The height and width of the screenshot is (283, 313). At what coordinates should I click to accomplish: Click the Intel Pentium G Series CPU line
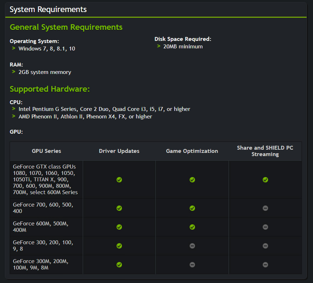104,109
